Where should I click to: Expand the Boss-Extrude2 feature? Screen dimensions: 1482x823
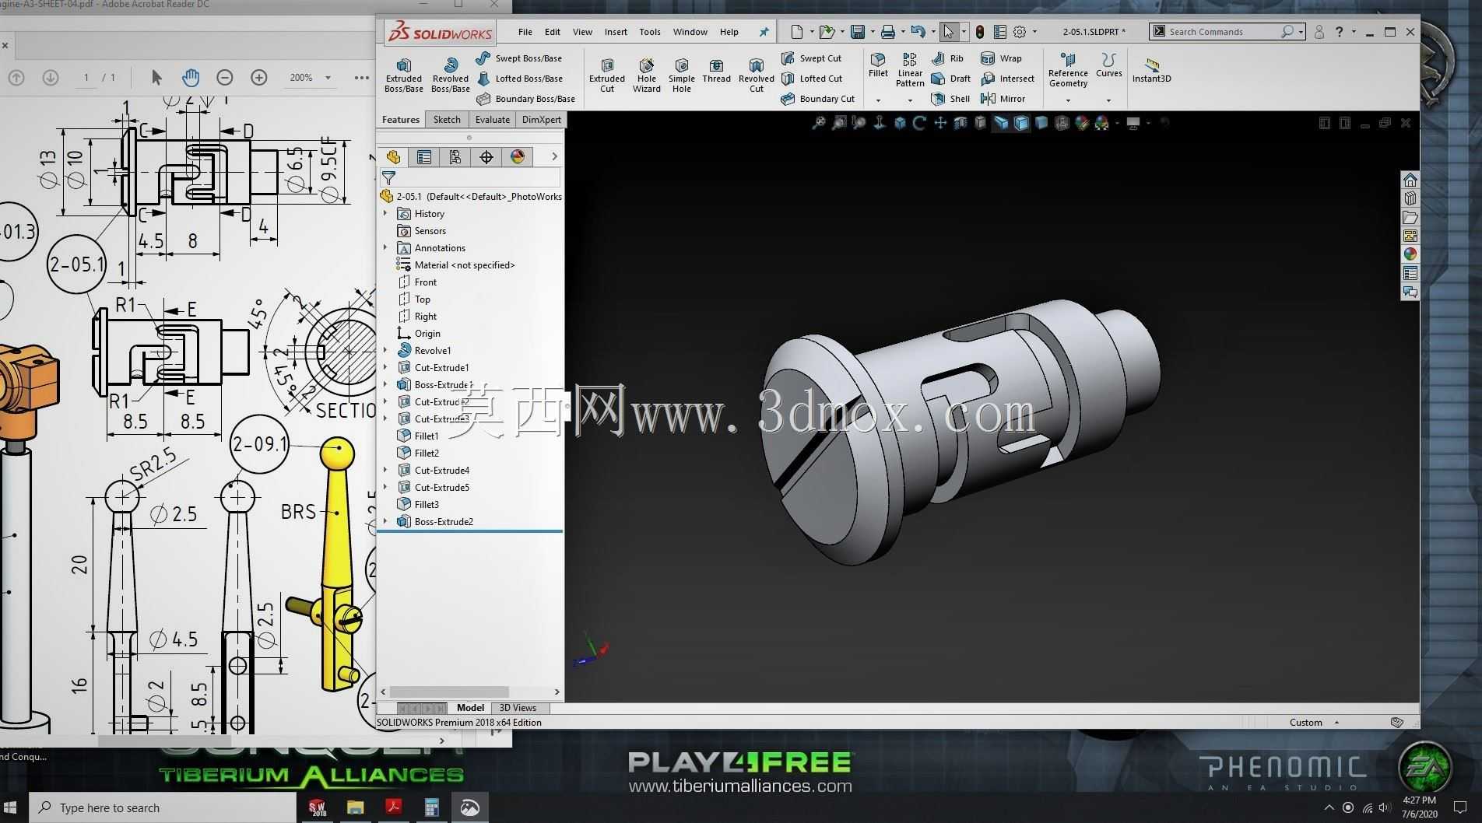point(385,521)
